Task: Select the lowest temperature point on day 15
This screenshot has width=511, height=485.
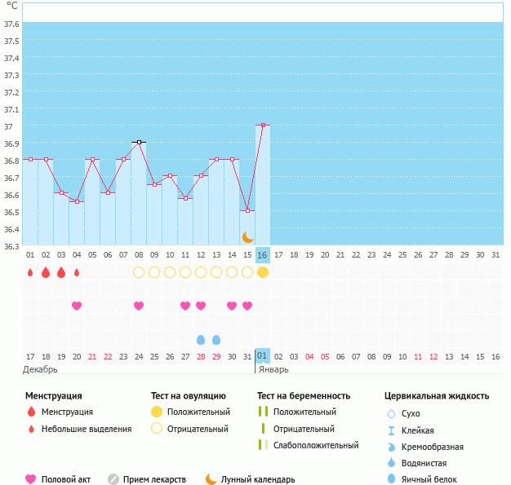Action: pos(247,210)
